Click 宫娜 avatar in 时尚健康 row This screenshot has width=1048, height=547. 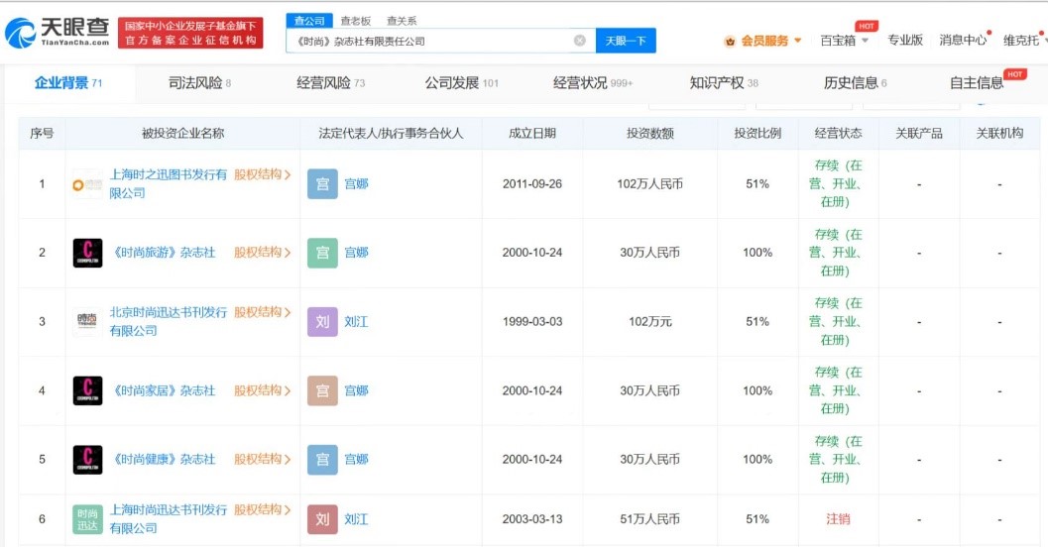tap(322, 460)
